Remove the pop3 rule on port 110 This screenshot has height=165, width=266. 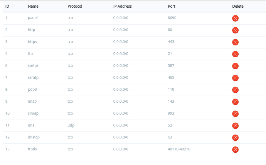point(235,90)
